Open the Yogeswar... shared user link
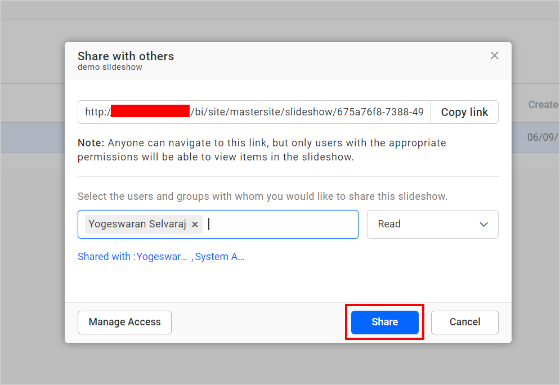 coord(163,256)
